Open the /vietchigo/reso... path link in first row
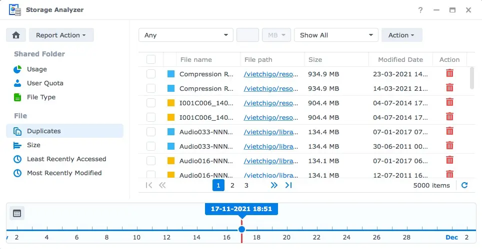Viewport: 482px width, 249px height. pos(271,74)
